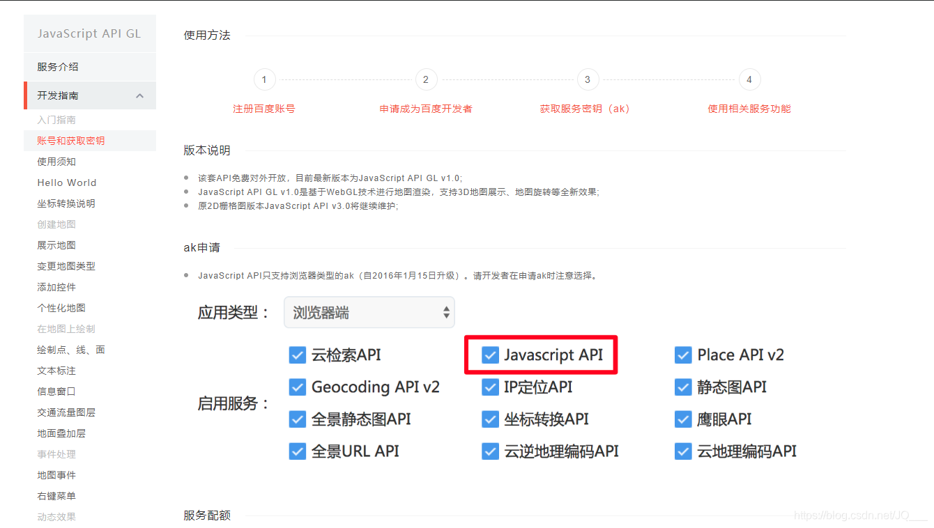Toggle the IP定位API checkbox

[x=491, y=387]
